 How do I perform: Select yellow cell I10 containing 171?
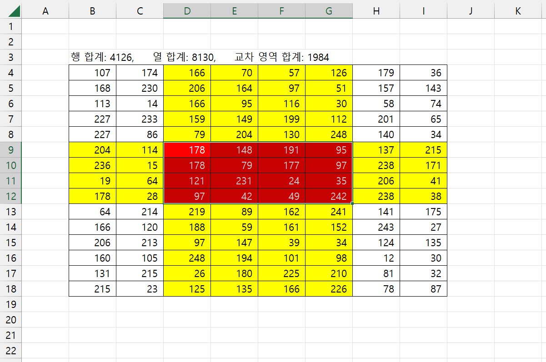(423, 165)
